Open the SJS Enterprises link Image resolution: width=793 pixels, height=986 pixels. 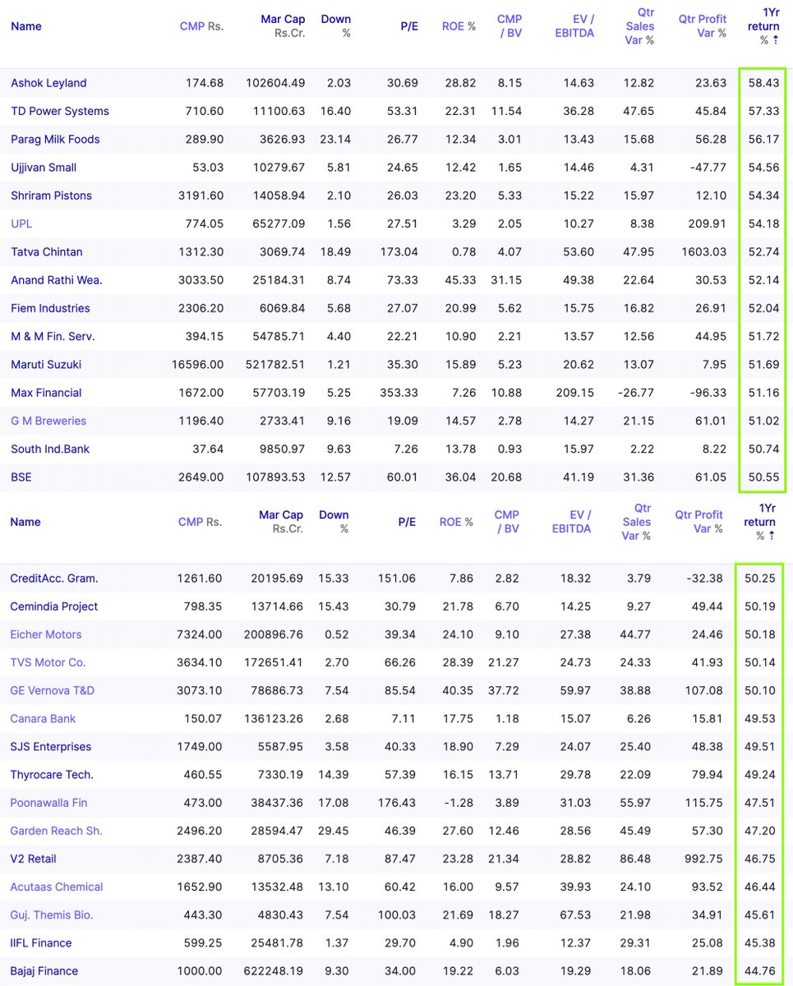[51, 747]
